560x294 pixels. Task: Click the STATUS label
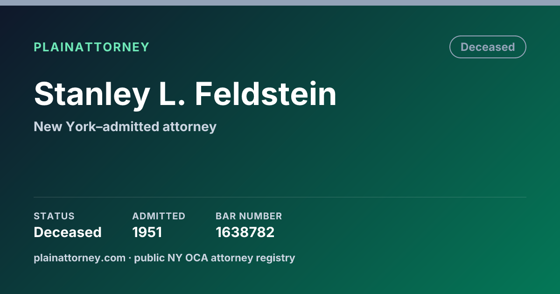pos(54,216)
